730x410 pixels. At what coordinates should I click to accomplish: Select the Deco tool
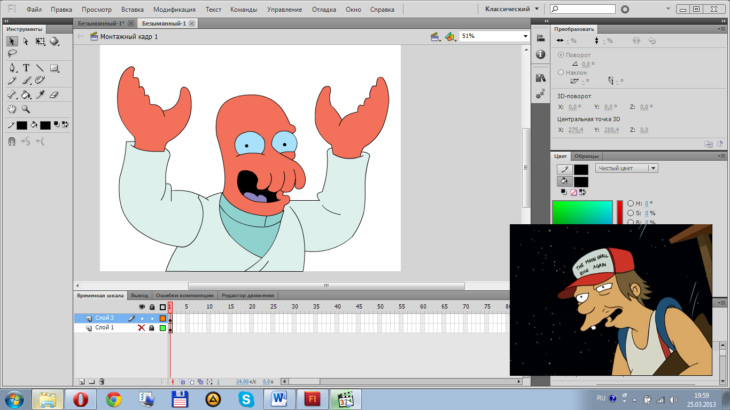40,81
